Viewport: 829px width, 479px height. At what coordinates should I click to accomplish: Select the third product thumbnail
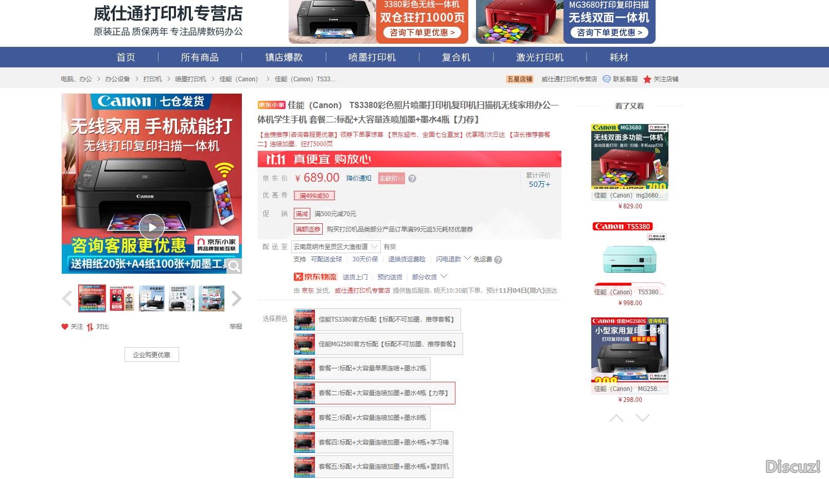pos(152,298)
